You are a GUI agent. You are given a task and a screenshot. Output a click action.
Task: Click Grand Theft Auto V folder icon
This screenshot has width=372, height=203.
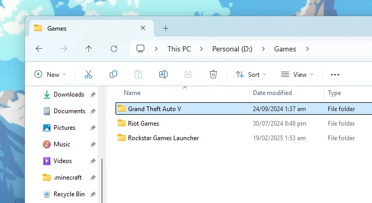[121, 109]
